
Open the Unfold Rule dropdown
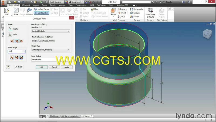pyautogui.click(x=51, y=50)
